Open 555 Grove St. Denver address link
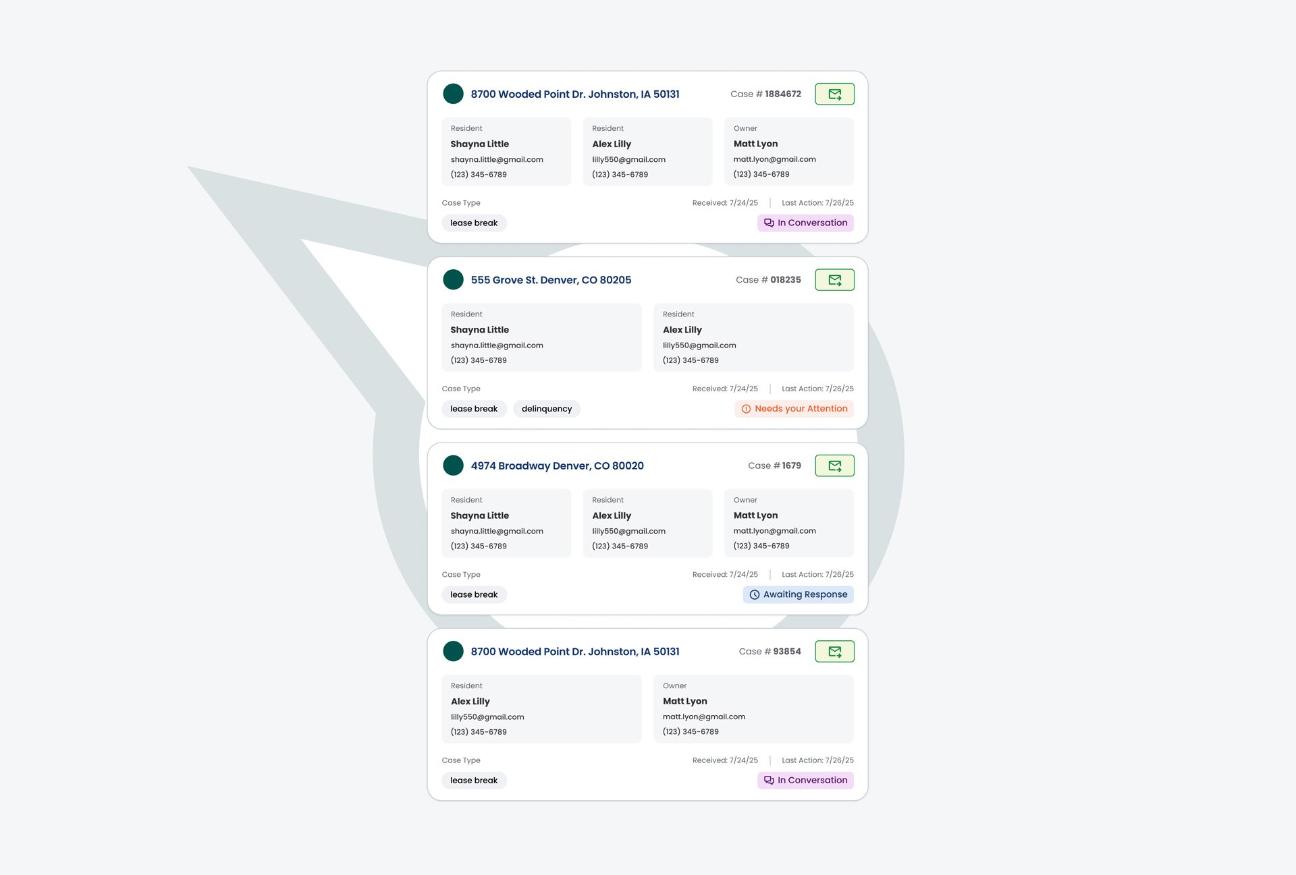 click(x=551, y=280)
